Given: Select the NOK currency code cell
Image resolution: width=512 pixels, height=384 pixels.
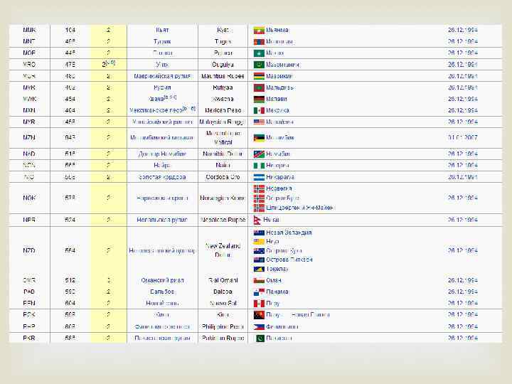Looking at the screenshot, I should 29,198.
